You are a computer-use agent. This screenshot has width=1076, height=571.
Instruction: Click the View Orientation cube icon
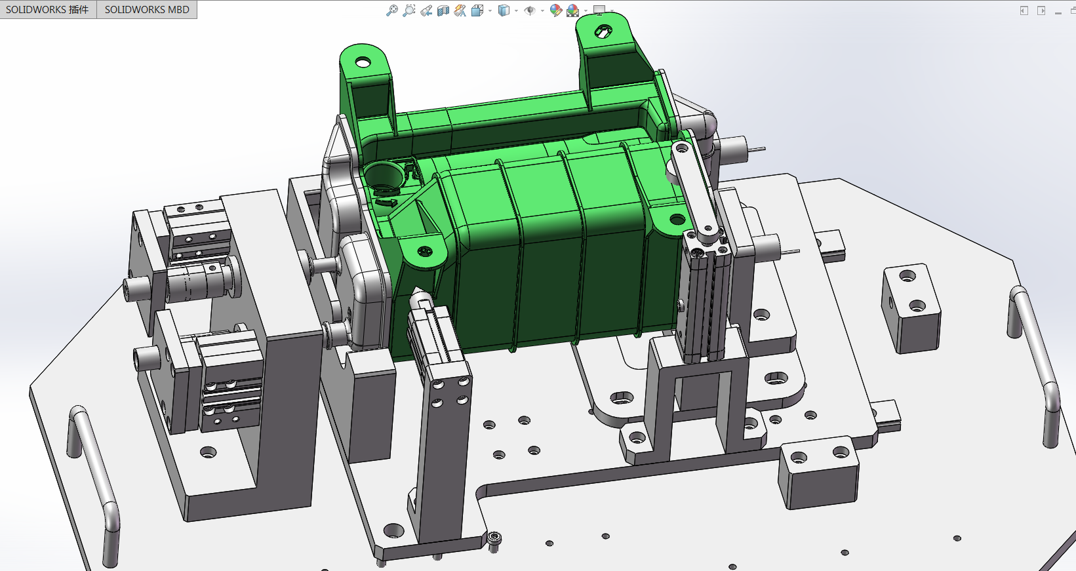477,10
